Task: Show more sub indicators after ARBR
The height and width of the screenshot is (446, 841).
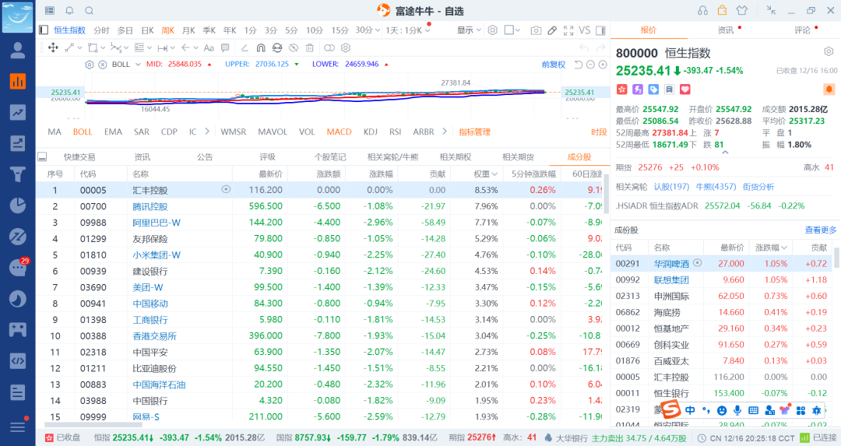Action: point(444,132)
